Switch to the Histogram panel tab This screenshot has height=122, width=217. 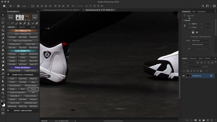coord(202,12)
